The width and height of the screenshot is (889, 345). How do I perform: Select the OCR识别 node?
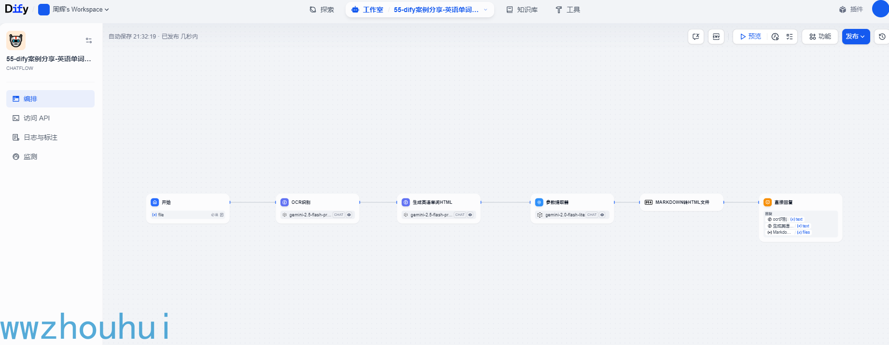pyautogui.click(x=318, y=209)
